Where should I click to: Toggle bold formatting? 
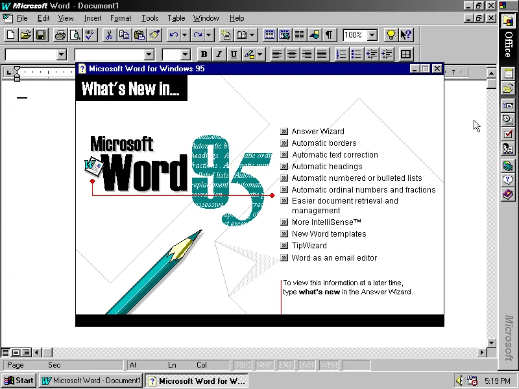(x=204, y=53)
